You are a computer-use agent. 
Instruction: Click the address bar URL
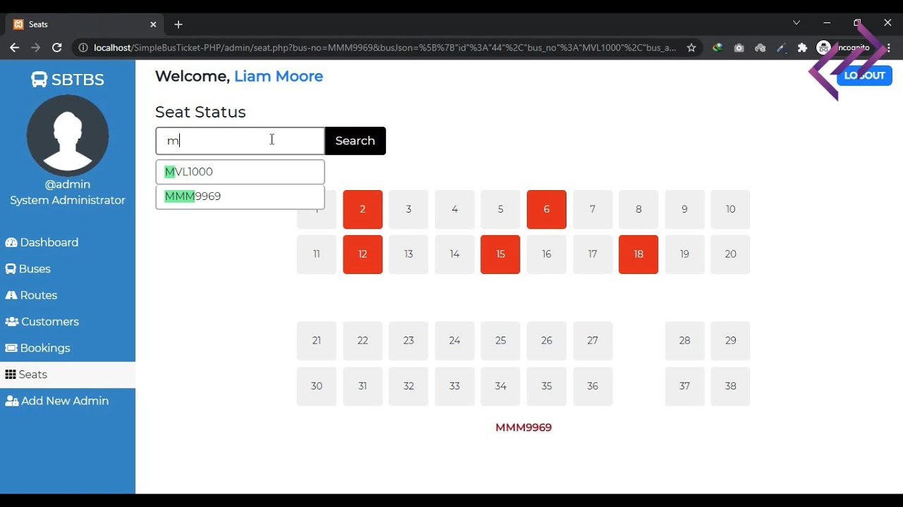(x=384, y=48)
